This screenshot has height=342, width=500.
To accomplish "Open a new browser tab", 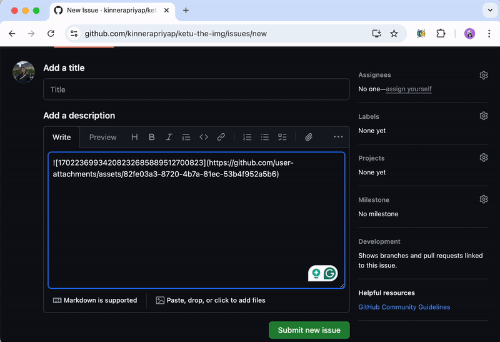I will [x=186, y=11].
